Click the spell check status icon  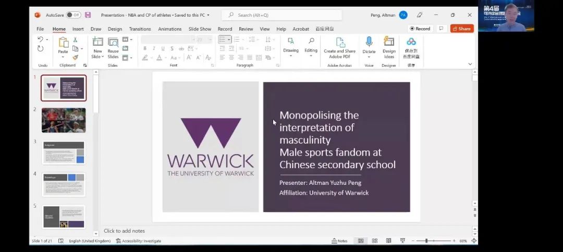tap(60, 241)
